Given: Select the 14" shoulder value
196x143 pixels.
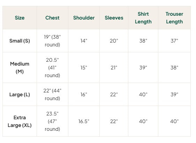Looking at the screenshot, I should pyautogui.click(x=84, y=41).
